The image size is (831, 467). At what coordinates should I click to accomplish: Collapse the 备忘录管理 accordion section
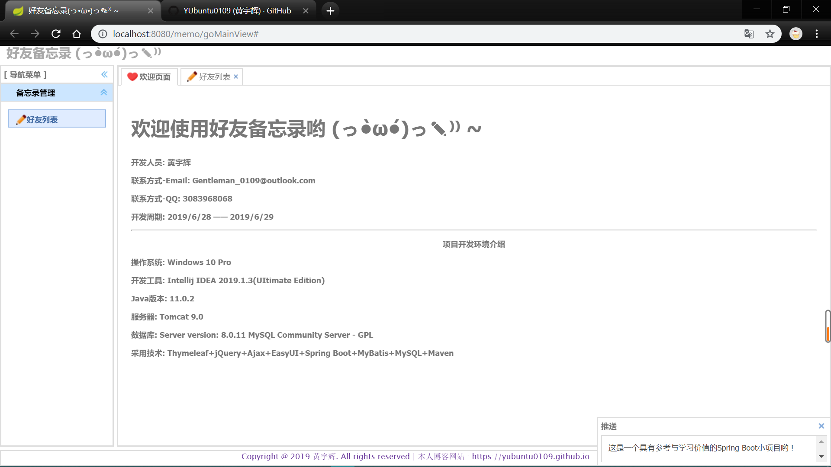pyautogui.click(x=104, y=93)
